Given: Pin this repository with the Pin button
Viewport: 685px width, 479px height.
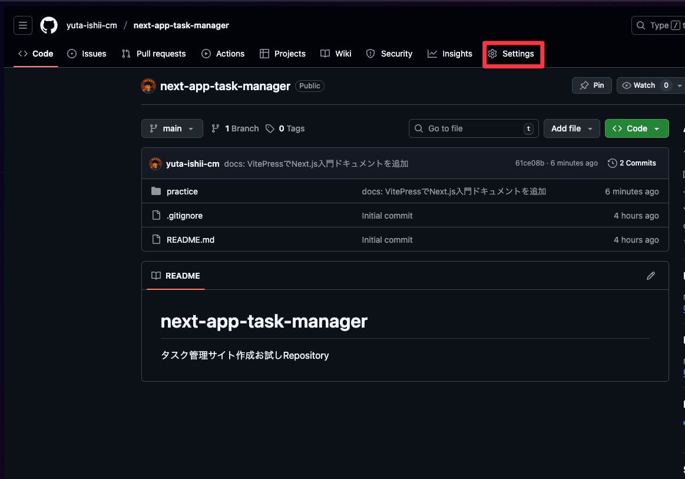Looking at the screenshot, I should [x=592, y=85].
